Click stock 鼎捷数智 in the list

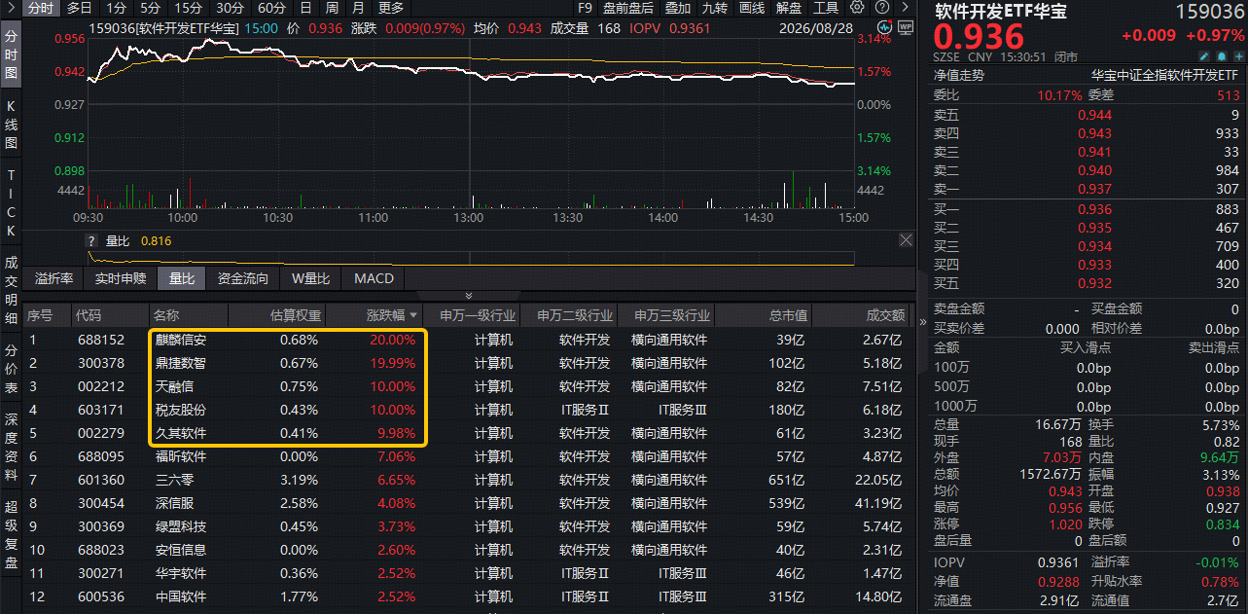point(181,363)
